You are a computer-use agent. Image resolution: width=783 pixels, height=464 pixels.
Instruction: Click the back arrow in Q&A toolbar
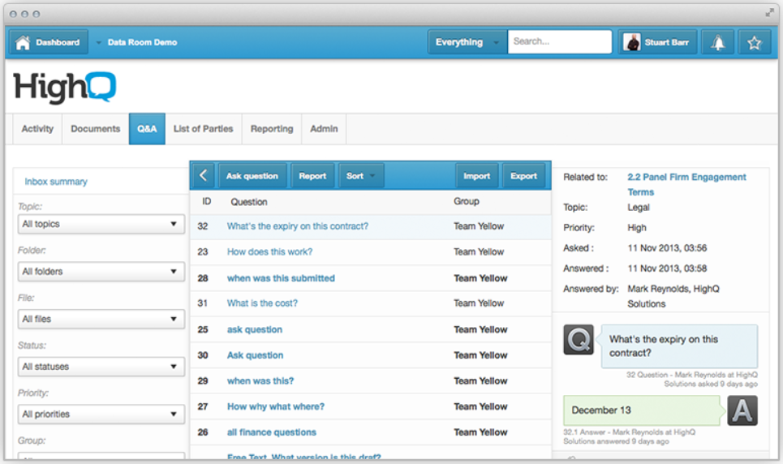[x=203, y=176]
